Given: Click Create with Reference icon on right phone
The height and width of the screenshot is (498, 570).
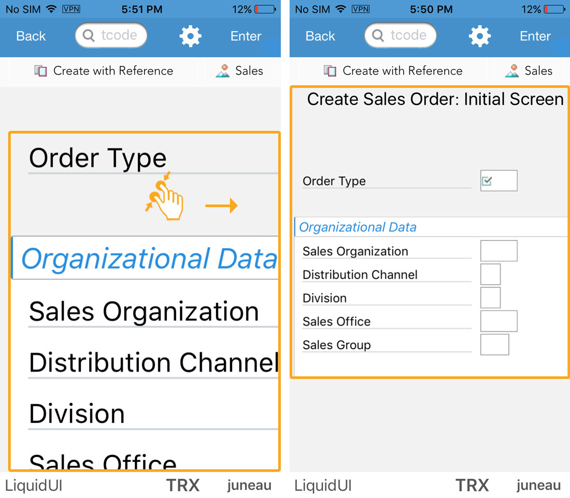Looking at the screenshot, I should pyautogui.click(x=330, y=71).
